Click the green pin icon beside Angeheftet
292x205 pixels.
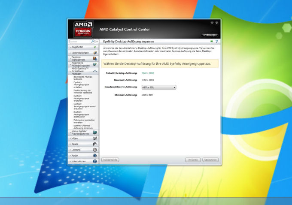pyautogui.click(x=95, y=47)
